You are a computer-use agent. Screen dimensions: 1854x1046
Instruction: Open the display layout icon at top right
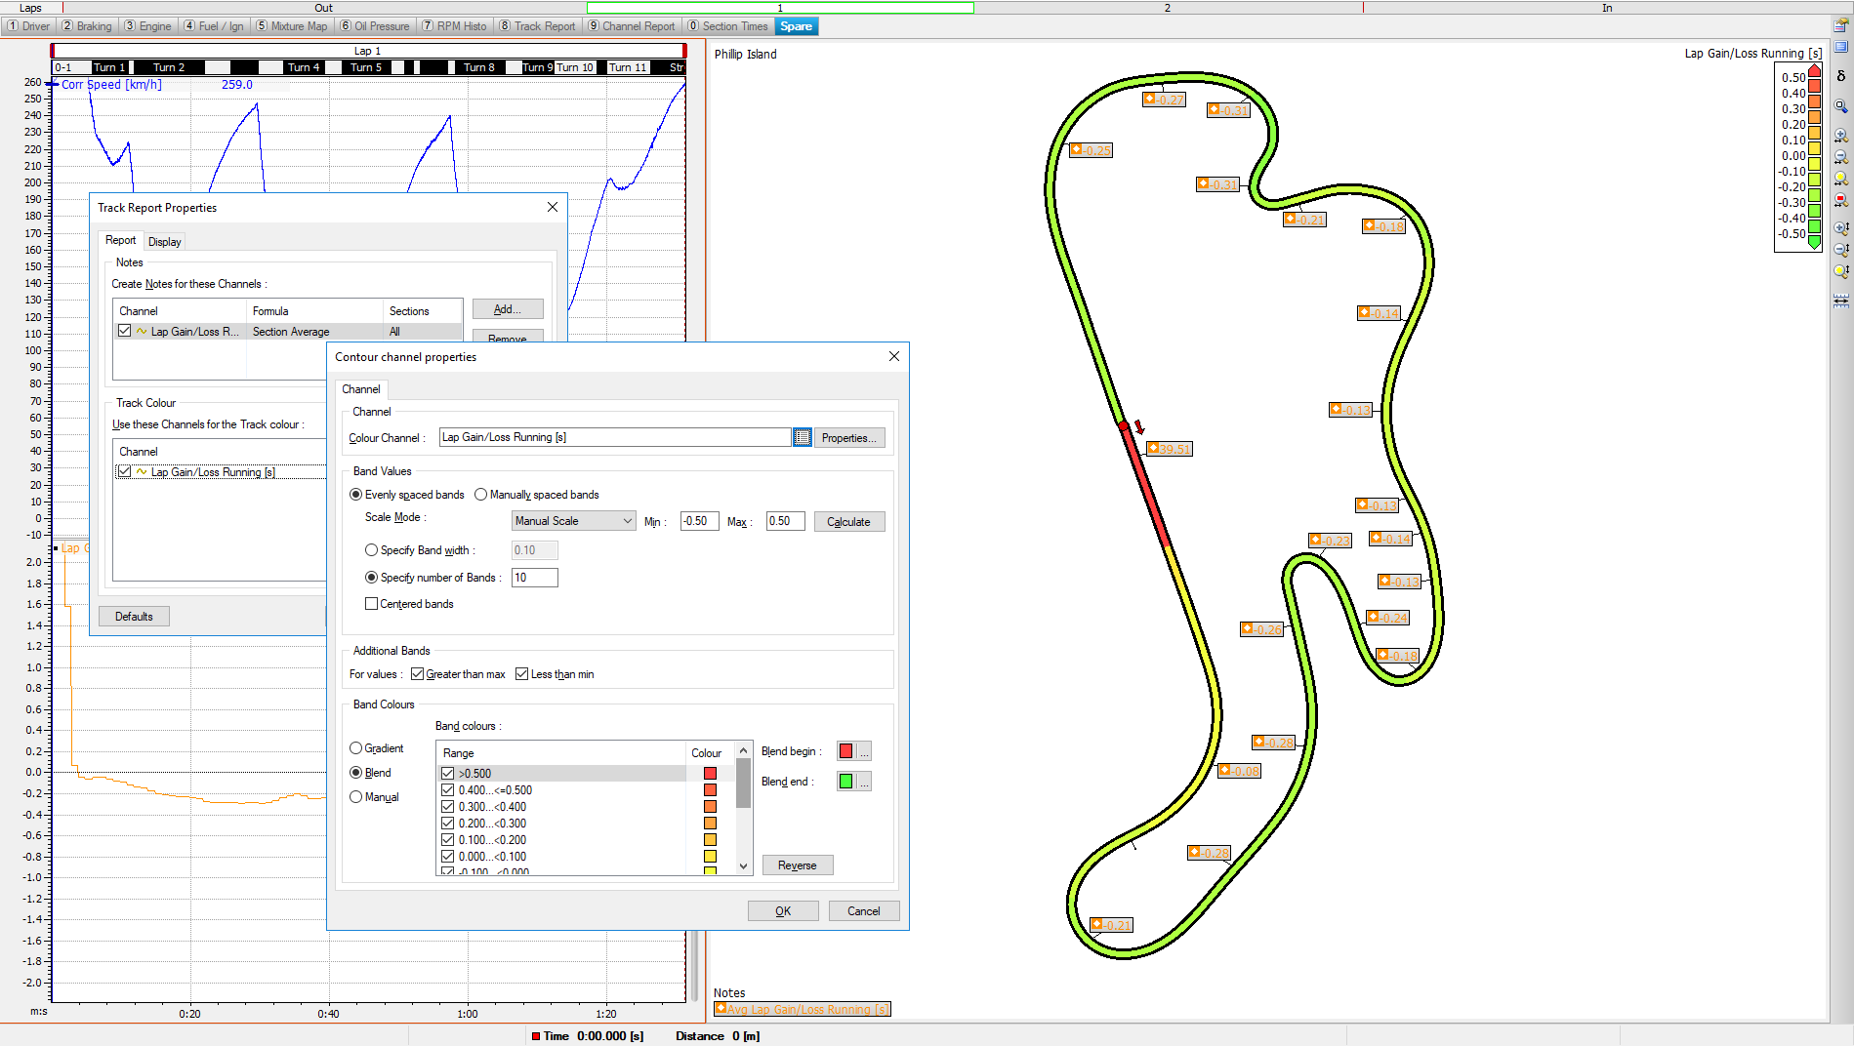click(1841, 46)
